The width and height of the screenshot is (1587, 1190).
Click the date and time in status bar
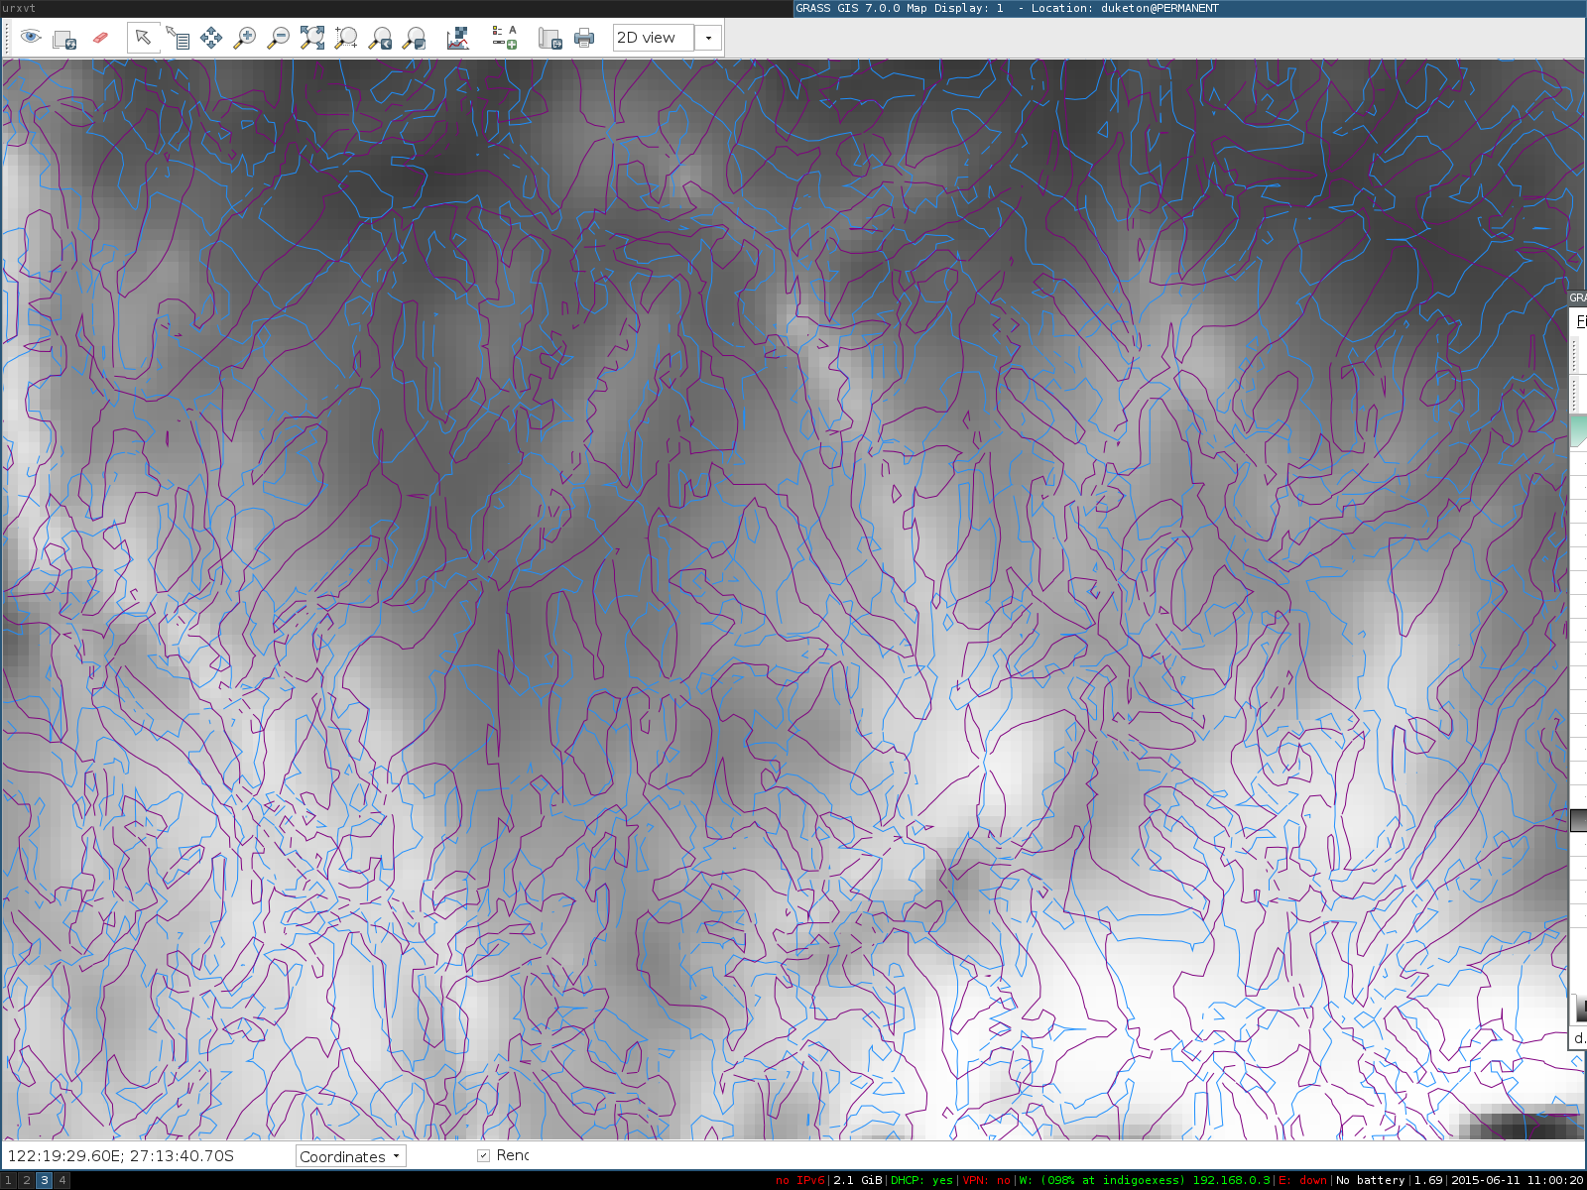pyautogui.click(x=1517, y=1180)
